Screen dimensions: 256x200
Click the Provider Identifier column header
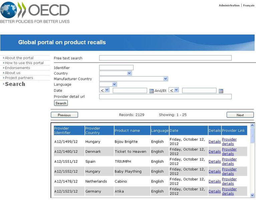69,130
